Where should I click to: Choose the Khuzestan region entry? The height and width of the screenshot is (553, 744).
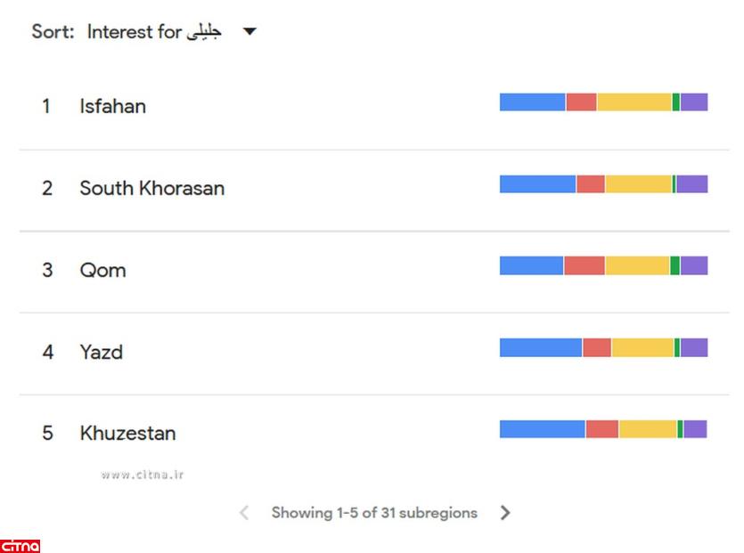click(127, 434)
